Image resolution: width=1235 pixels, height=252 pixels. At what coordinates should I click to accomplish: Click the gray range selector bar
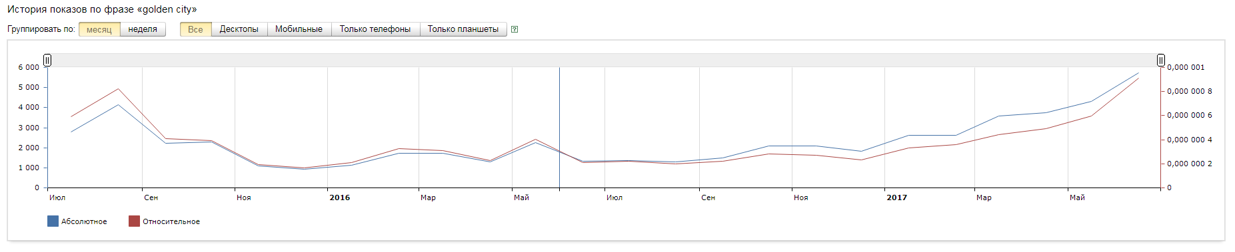click(x=604, y=61)
